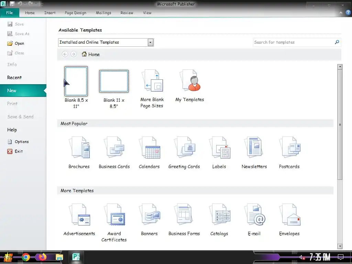The image size is (352, 264).
Task: Open File Explorer from the taskbar
Action: pos(59,257)
